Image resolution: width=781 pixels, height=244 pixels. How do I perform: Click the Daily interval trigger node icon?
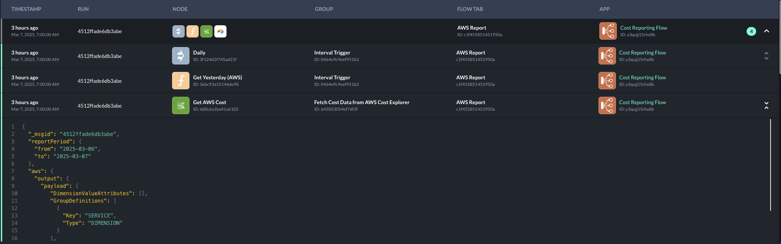[x=180, y=56]
